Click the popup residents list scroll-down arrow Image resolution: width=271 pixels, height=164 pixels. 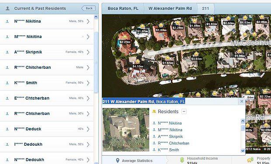[243, 151]
